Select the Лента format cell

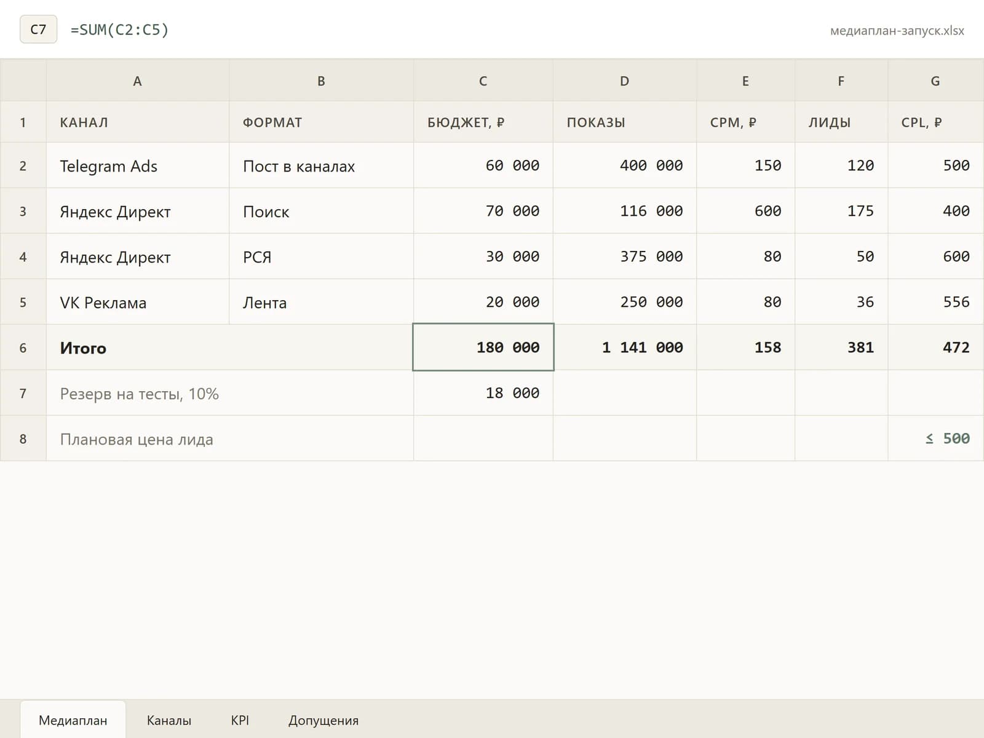pos(321,302)
